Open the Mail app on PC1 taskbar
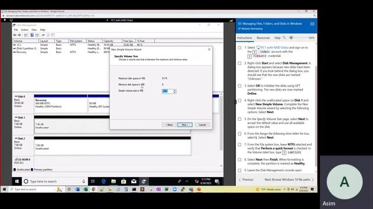373x209 pixels. coord(133,181)
